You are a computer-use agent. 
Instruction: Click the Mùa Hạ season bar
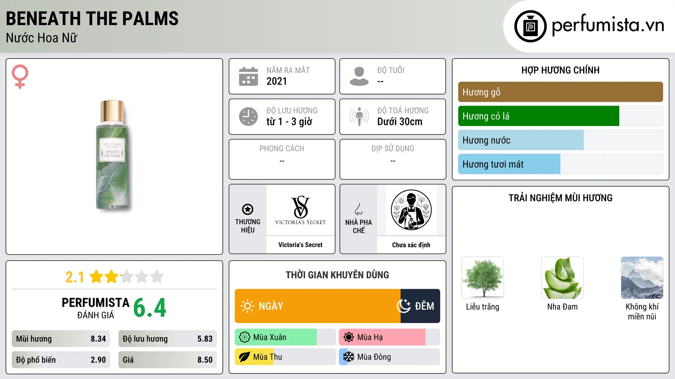click(390, 337)
